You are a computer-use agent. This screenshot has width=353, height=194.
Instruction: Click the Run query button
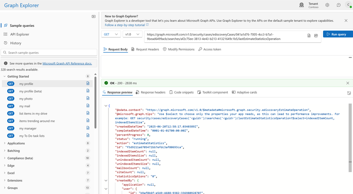coord(338,34)
